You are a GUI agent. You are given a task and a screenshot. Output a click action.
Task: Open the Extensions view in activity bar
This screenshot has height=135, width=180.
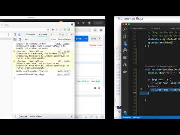coord(125,57)
